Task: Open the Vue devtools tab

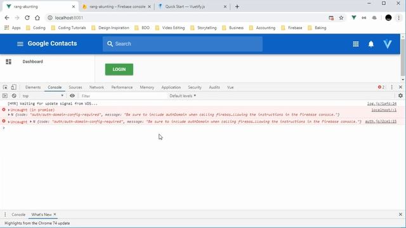Action: (230, 87)
